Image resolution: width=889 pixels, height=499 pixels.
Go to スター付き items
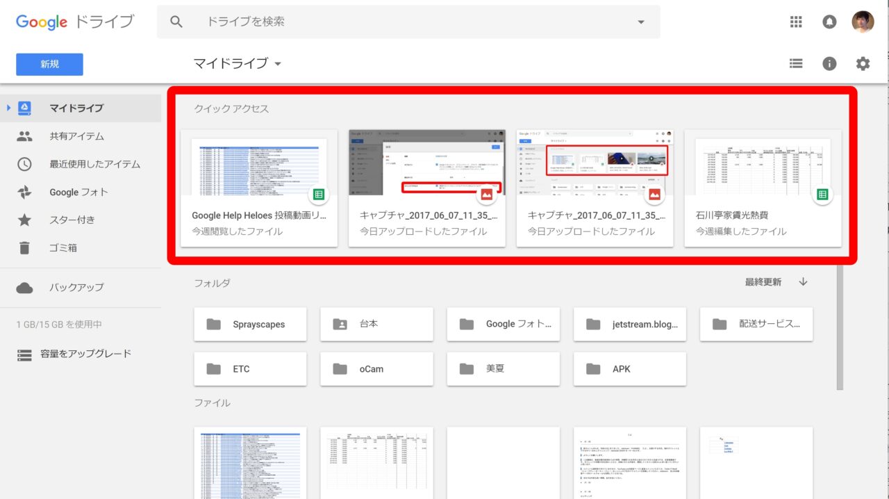72,220
